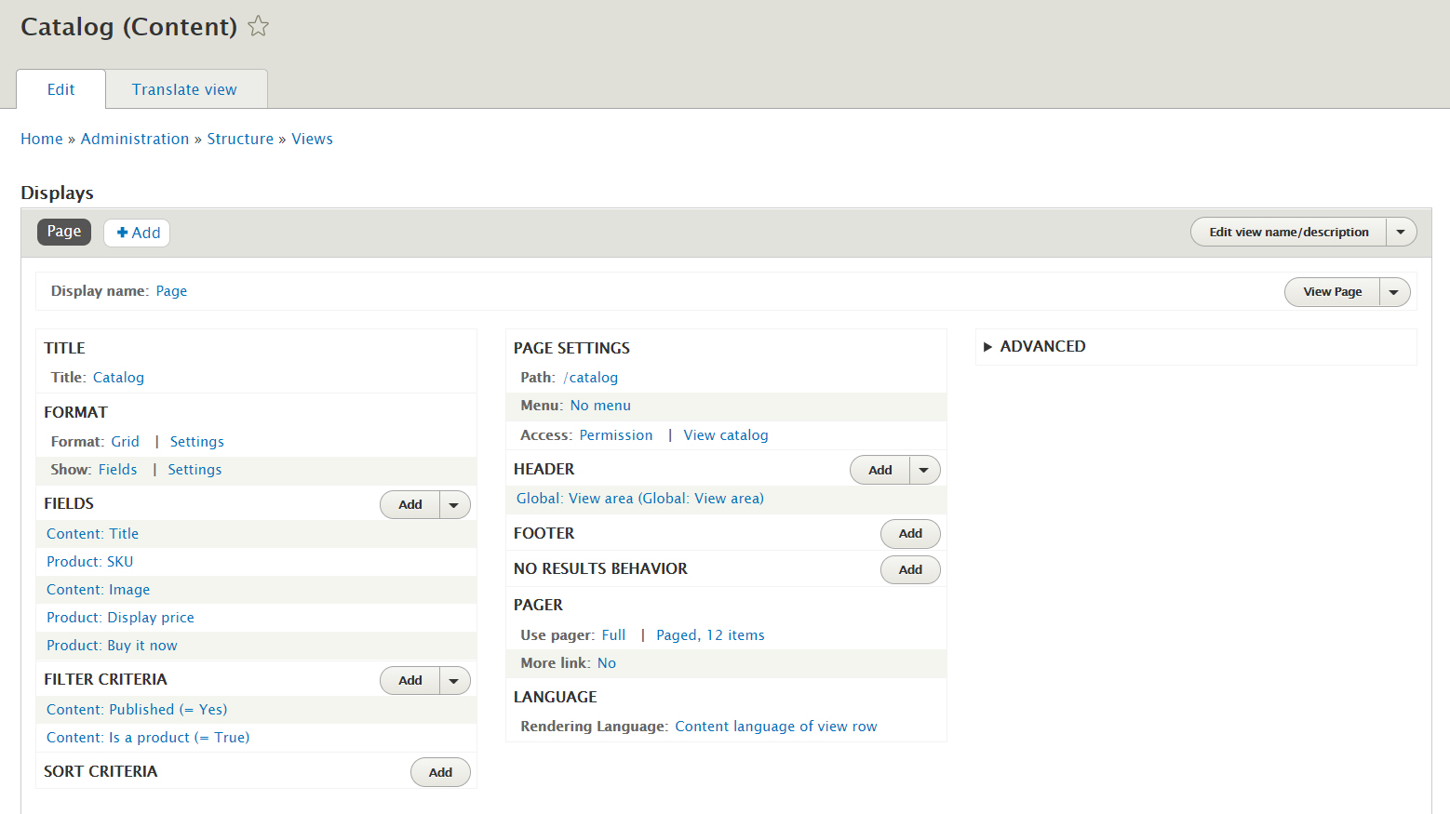Open dropdown arrow beside View Page button
Viewport: 1450px width, 814px height.
[x=1394, y=292]
